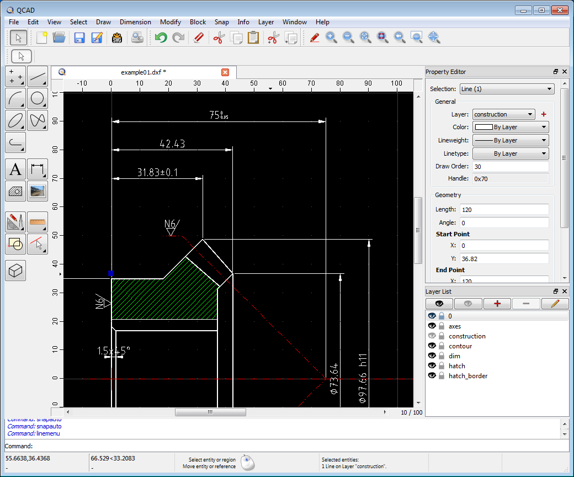
Task: Activate the Hatch tool
Action: pos(15,191)
